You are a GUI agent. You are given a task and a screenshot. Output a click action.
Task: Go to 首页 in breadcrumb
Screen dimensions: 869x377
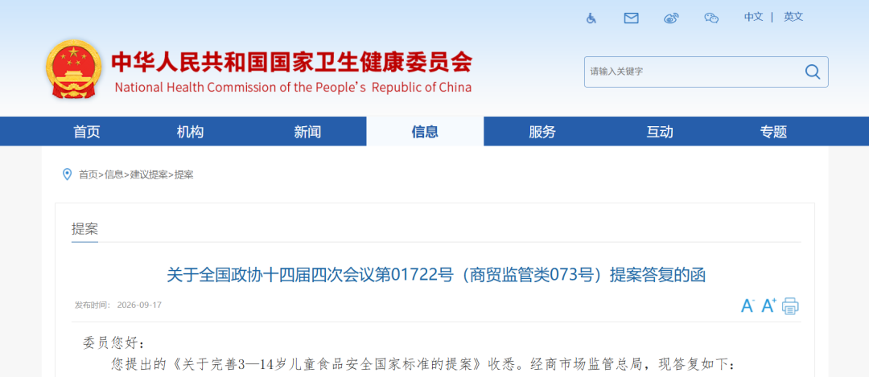tap(89, 175)
